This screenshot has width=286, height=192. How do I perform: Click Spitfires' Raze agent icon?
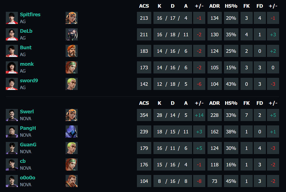point(72,18)
